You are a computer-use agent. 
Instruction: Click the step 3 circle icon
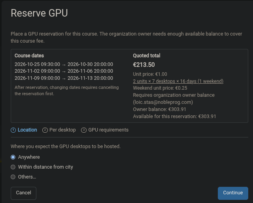point(83,130)
